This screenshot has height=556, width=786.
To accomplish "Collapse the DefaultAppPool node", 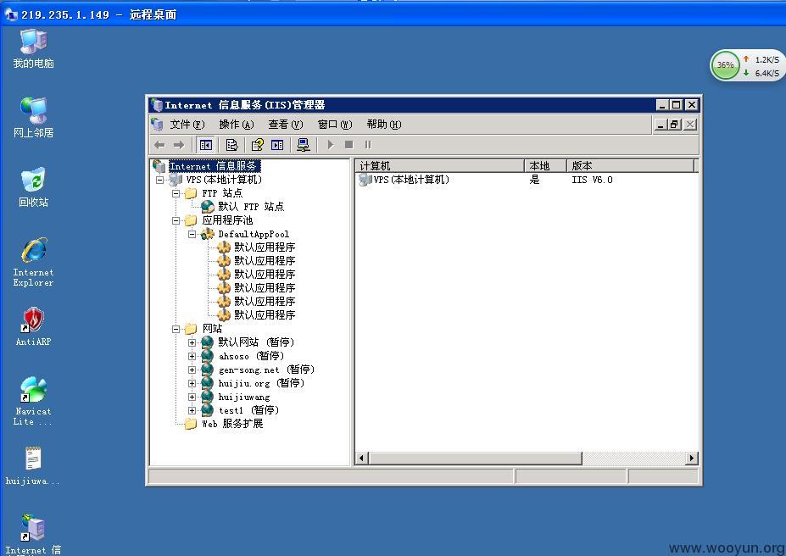I will click(x=192, y=234).
